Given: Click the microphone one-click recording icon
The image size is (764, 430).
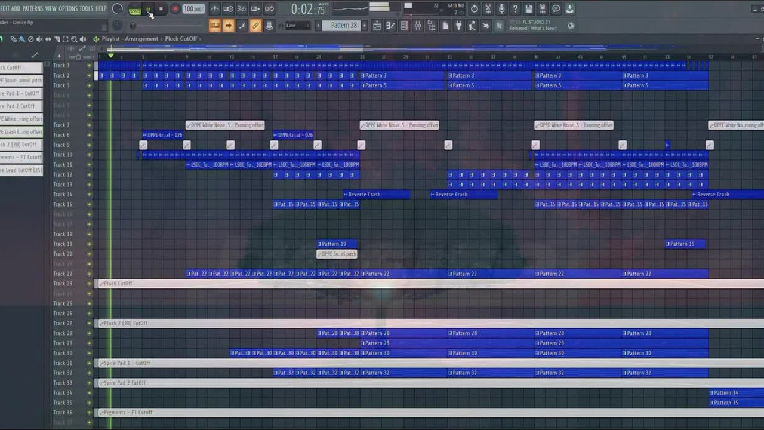Looking at the screenshot, I should 501,8.
